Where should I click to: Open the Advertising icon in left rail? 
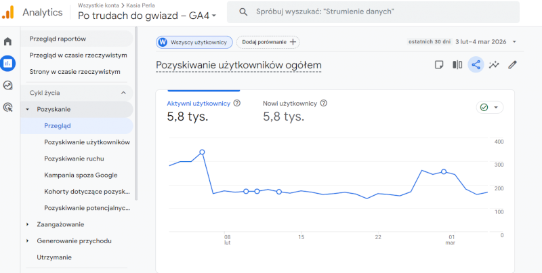click(8, 107)
